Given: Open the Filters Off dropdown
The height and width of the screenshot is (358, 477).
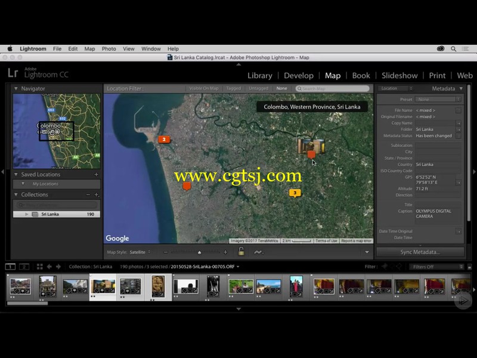Looking at the screenshot, I should pos(436,267).
